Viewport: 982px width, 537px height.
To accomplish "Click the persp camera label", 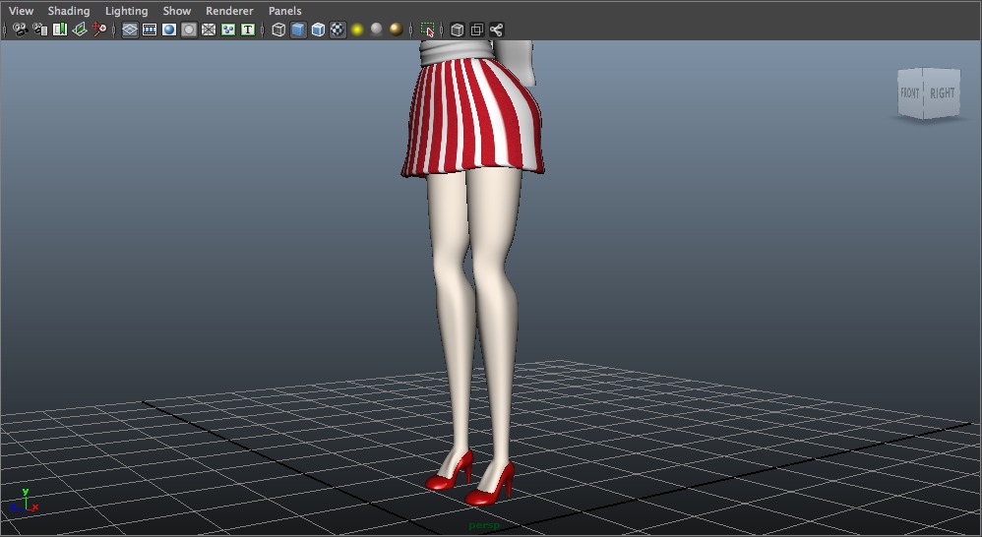I will click(484, 526).
